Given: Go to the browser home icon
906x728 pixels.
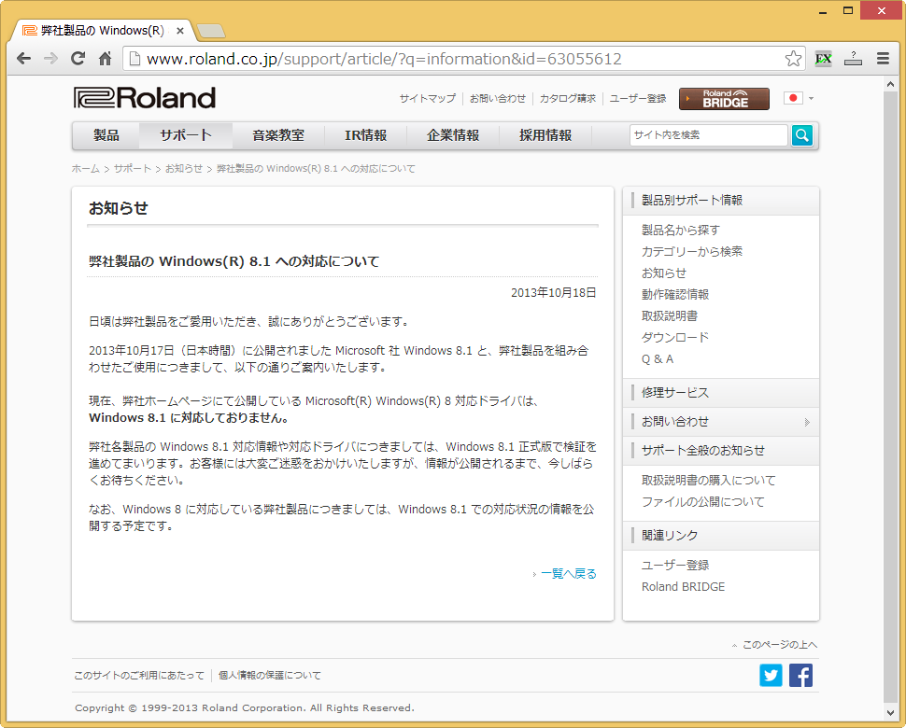Looking at the screenshot, I should point(106,58).
